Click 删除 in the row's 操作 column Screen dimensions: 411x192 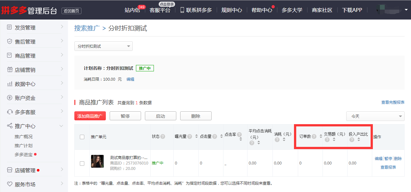[x=398, y=159]
